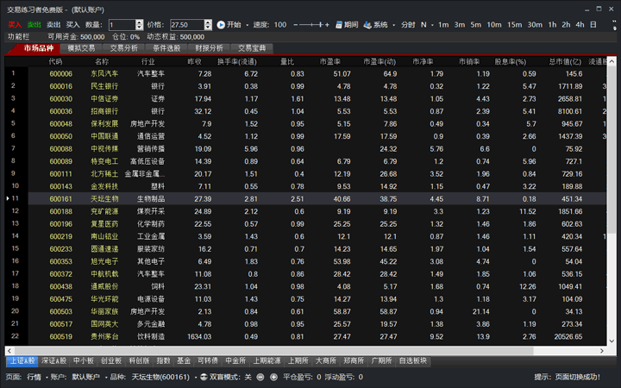Open the 条件选股 tab
Viewport: 621px width, 388px height.
(x=166, y=48)
